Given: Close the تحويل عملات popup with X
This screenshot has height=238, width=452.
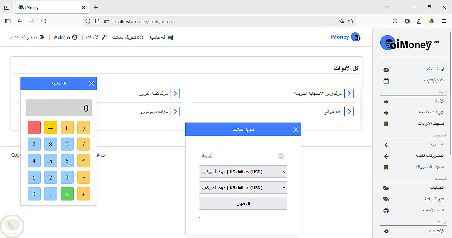Looking at the screenshot, I should pyautogui.click(x=296, y=130).
